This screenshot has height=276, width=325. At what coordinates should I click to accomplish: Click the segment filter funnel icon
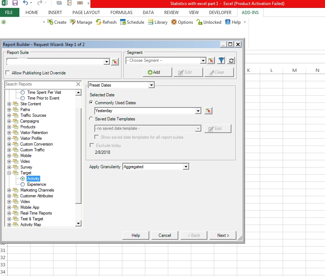[221, 61]
